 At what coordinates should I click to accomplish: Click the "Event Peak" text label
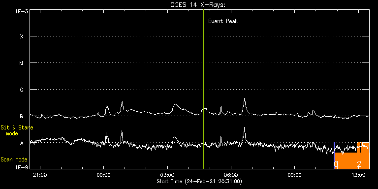coord(223,21)
